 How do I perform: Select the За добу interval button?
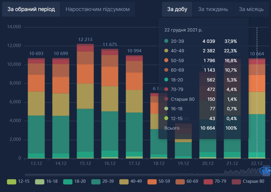click(x=177, y=9)
